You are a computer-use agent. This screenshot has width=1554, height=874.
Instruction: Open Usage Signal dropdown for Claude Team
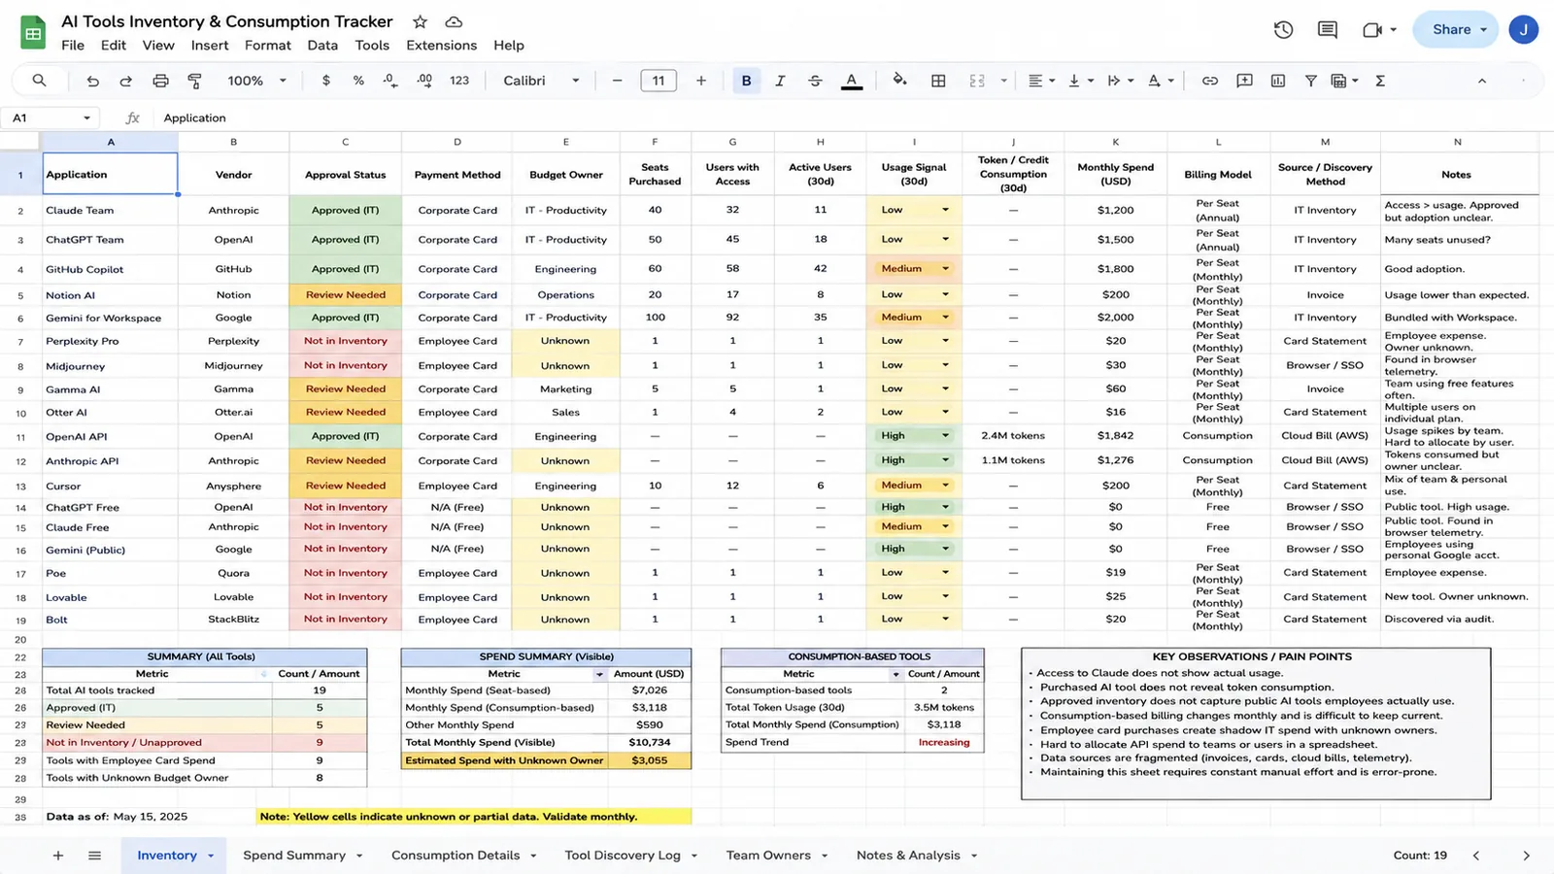click(945, 210)
